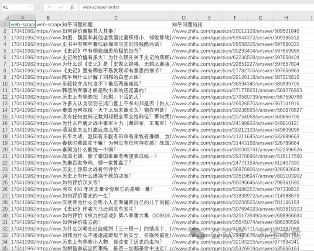Select row 1 header
This screenshot has height=251, width=314.
point(5,24)
